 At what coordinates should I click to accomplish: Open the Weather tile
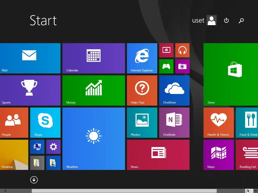94,139
